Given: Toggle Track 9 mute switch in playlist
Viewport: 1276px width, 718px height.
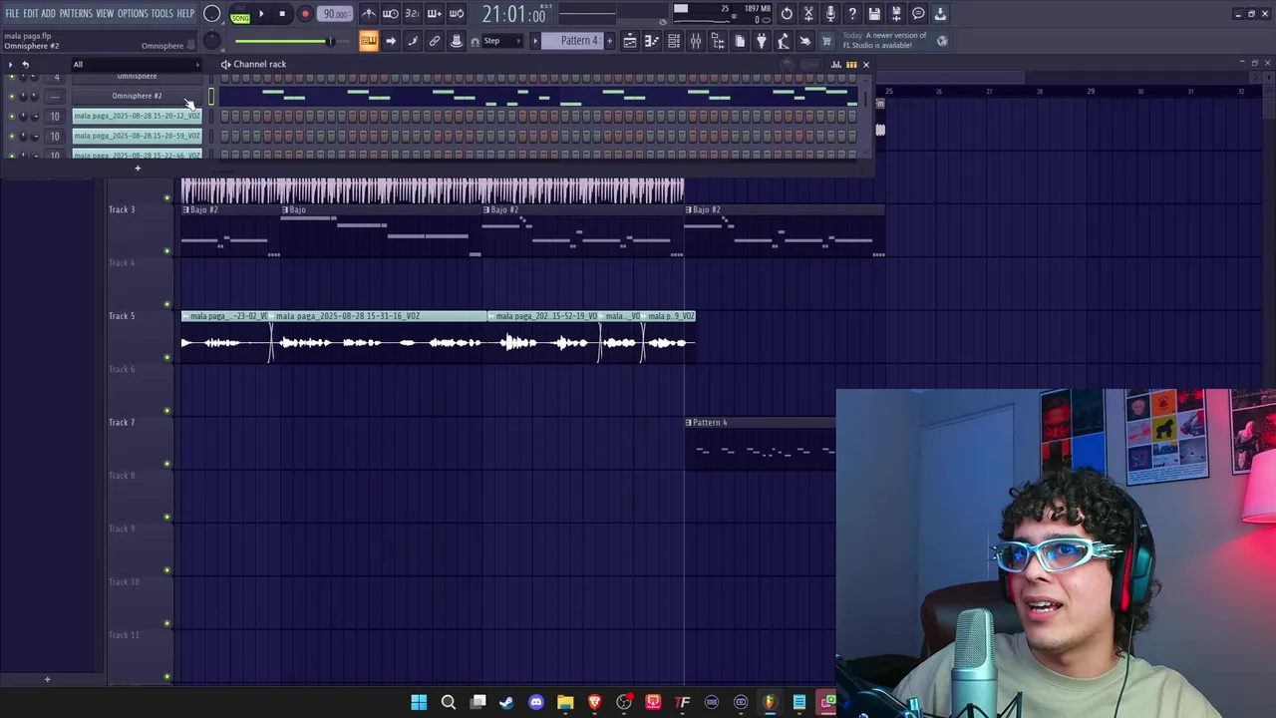Looking at the screenshot, I should tap(166, 570).
